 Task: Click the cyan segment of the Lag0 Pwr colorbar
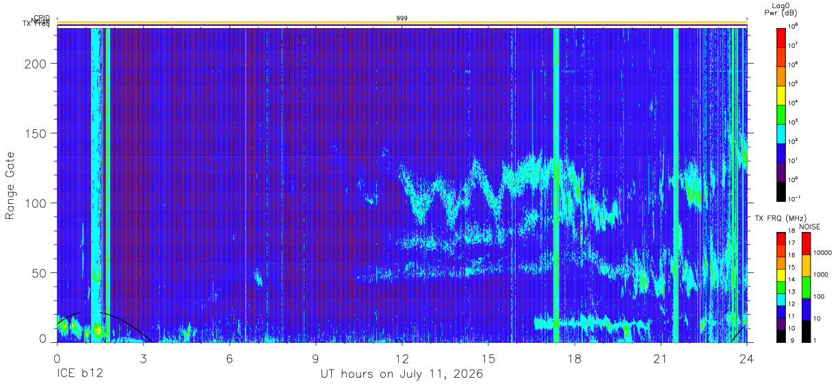(x=780, y=132)
